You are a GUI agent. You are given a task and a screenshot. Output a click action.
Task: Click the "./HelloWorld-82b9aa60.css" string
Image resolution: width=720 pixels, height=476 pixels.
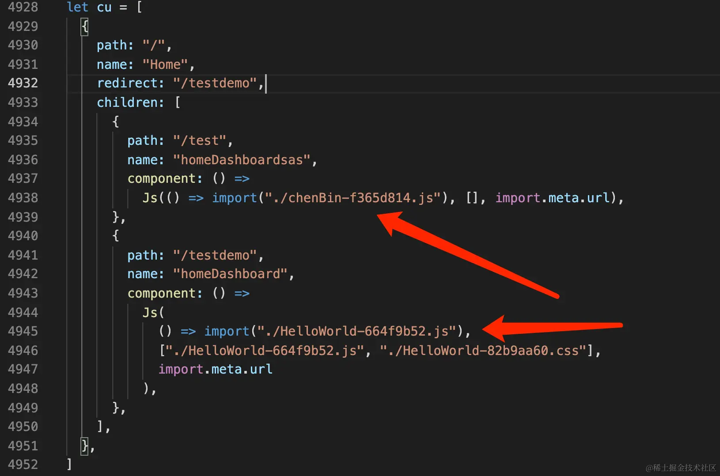tap(483, 351)
